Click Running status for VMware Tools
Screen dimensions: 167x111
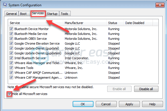click(114, 68)
